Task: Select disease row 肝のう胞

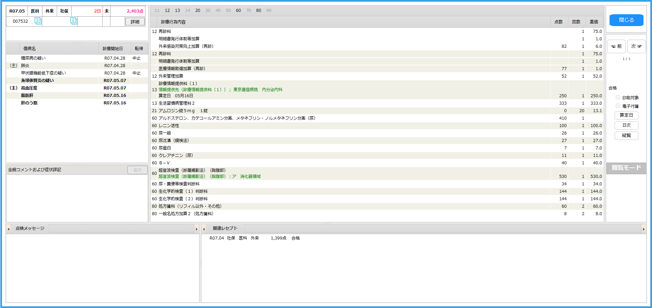Action: point(77,103)
